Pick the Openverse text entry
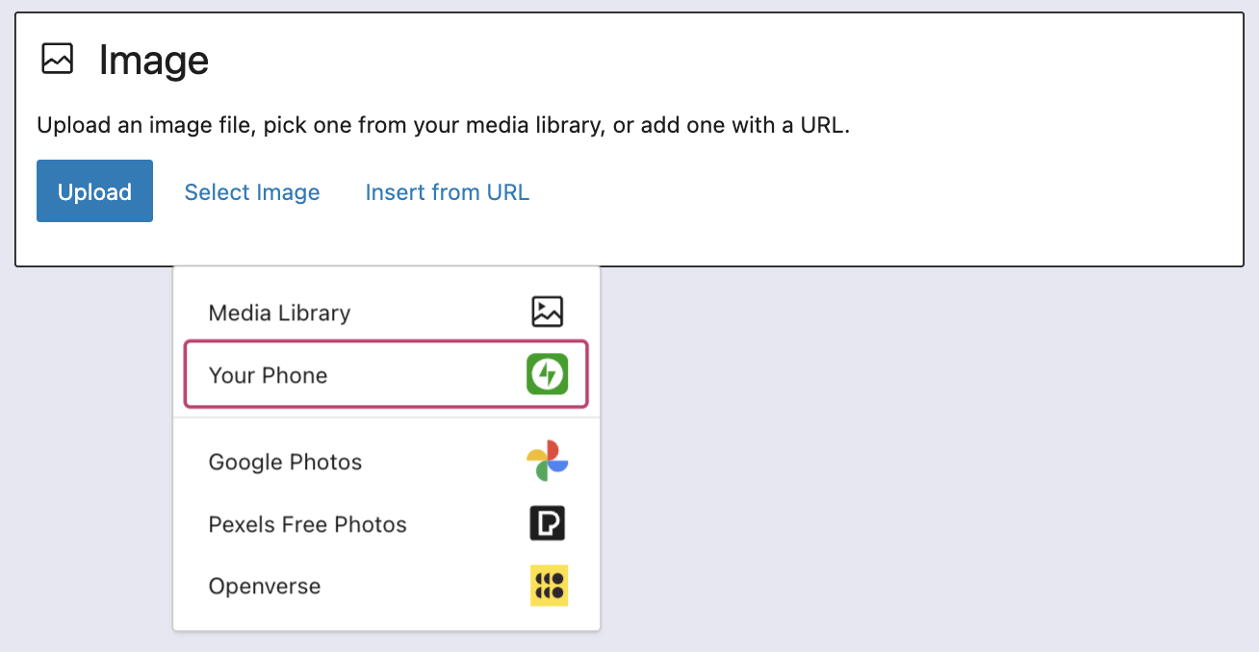This screenshot has width=1259, height=652. pyautogui.click(x=264, y=586)
